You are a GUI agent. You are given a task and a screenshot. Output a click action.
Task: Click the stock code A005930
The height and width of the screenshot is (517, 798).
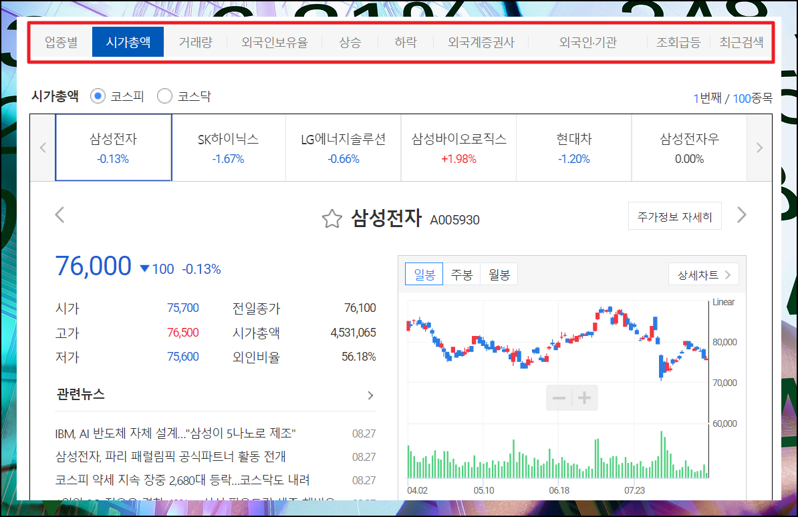pos(455,220)
